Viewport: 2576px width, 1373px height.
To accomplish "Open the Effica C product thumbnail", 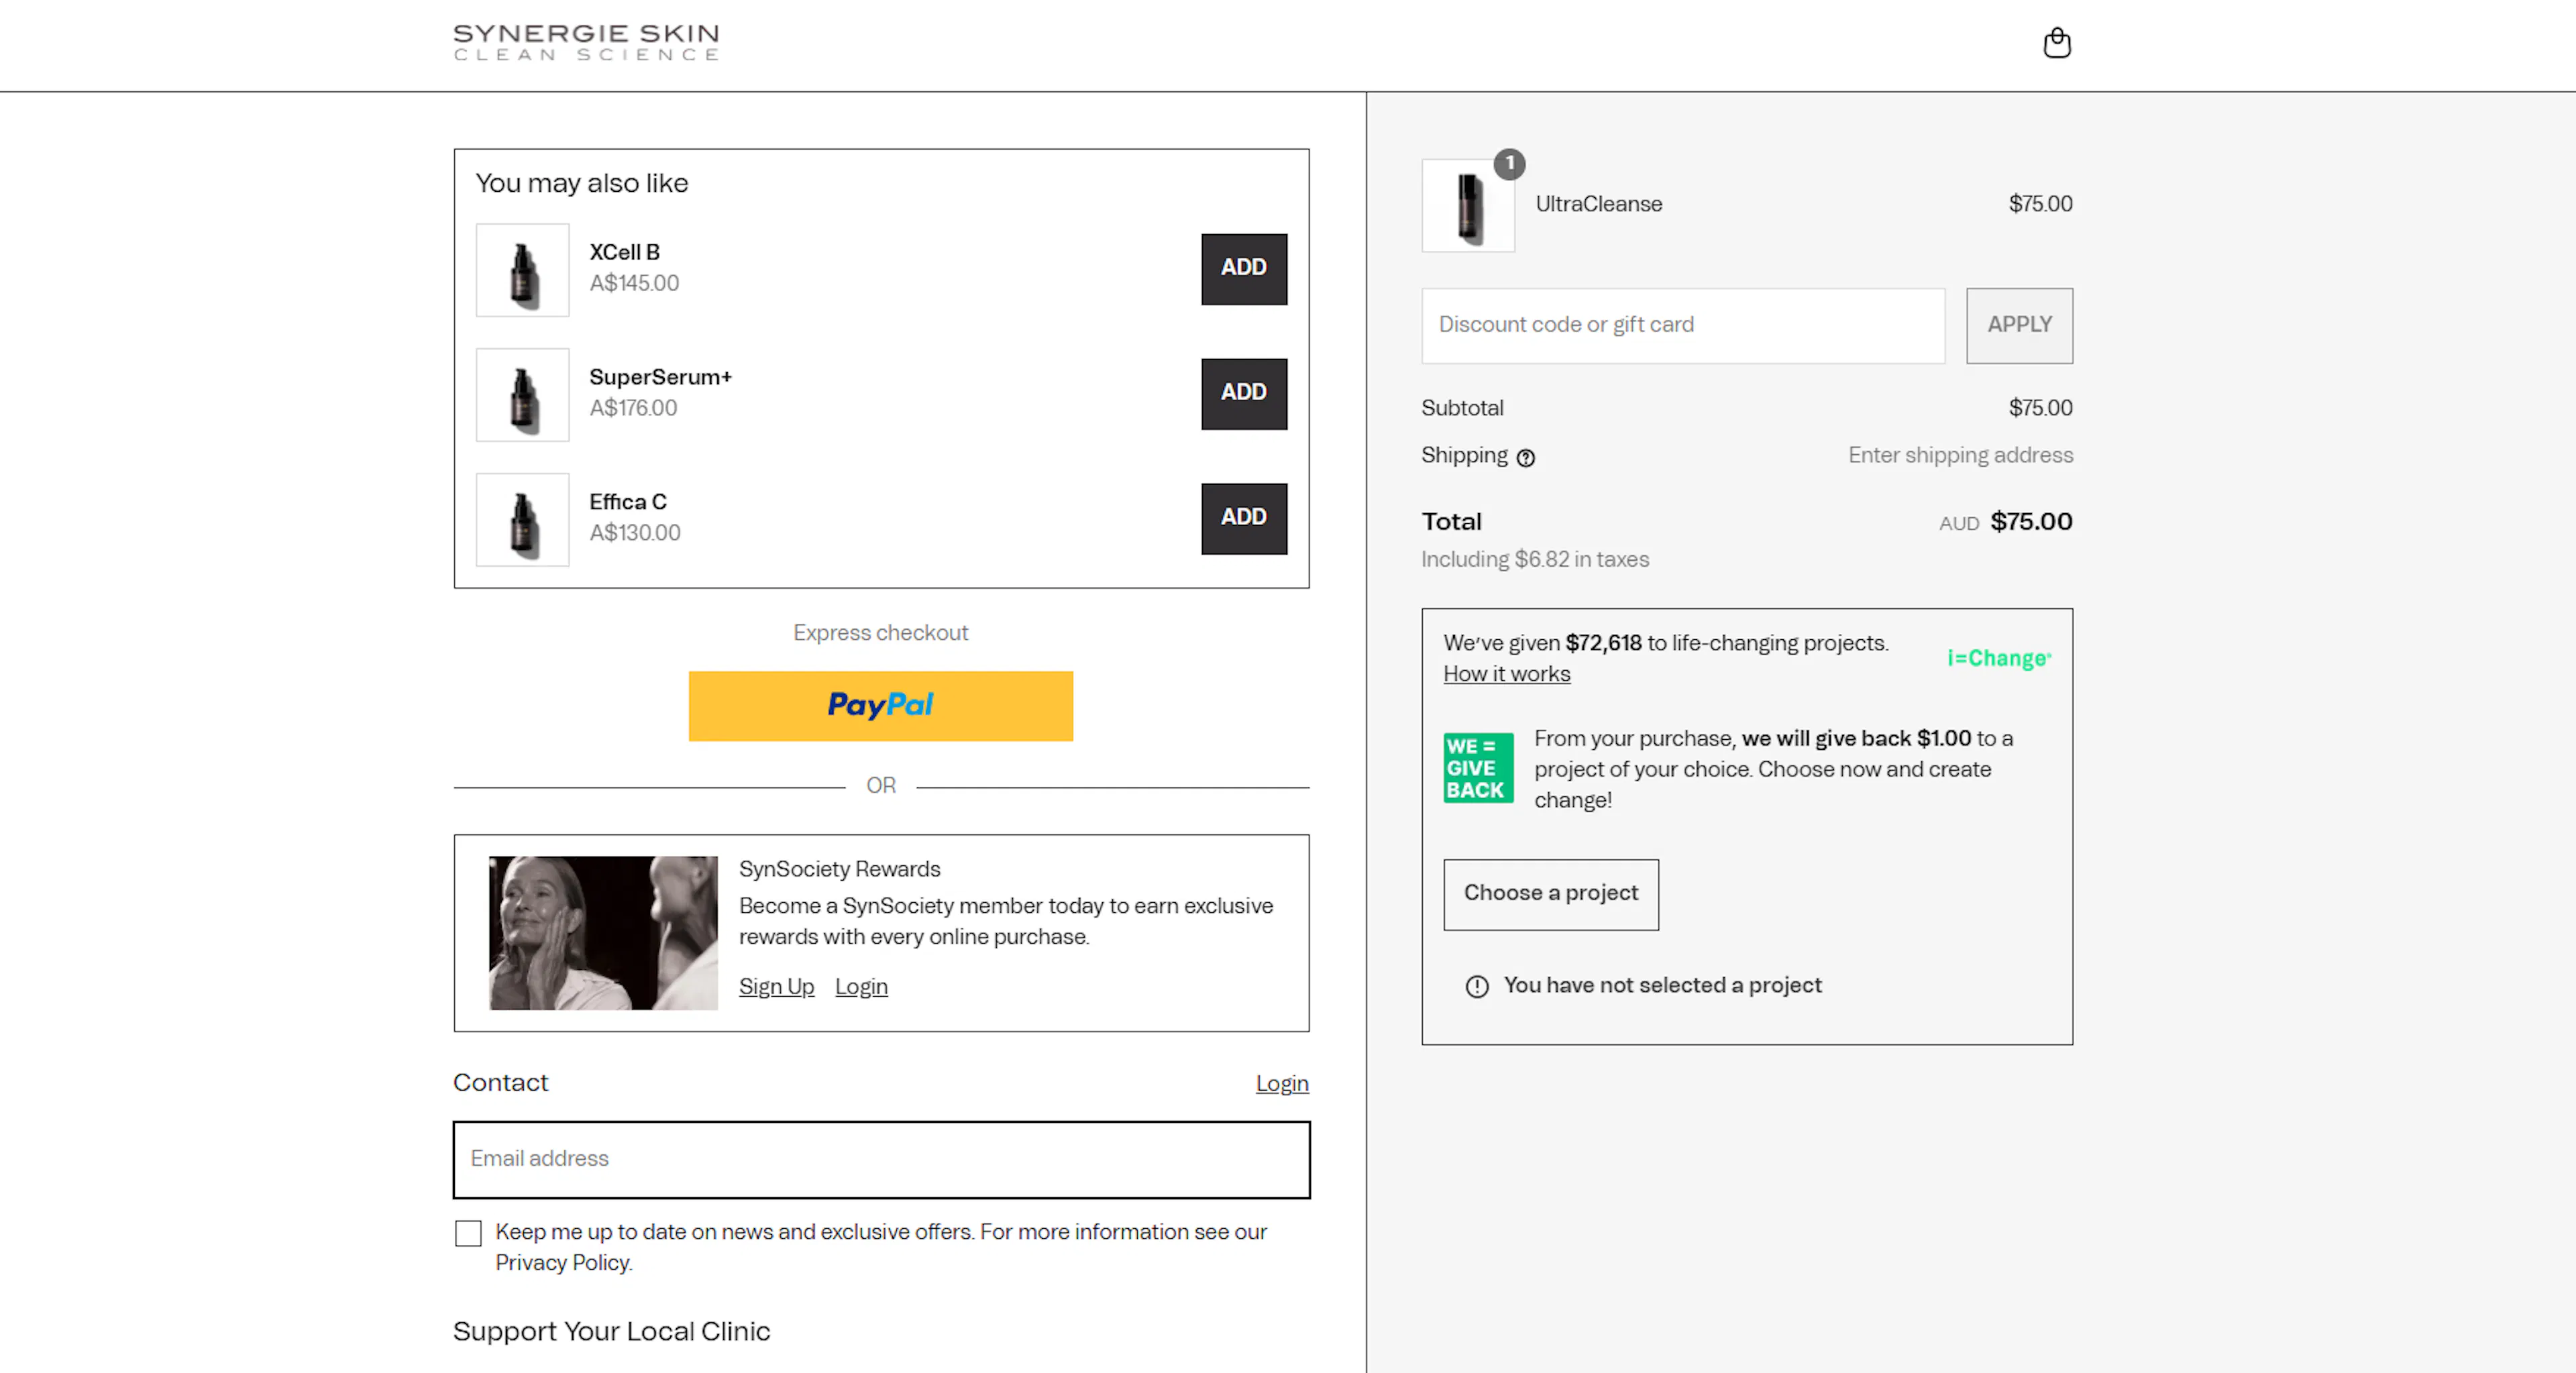I will pos(522,520).
